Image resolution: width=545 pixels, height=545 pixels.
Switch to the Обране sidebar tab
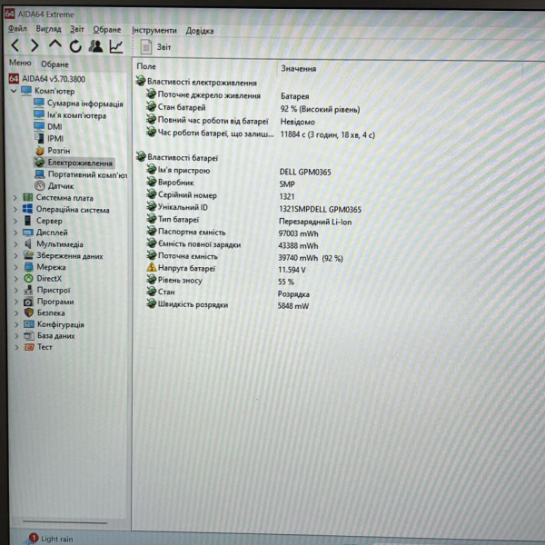(54, 64)
